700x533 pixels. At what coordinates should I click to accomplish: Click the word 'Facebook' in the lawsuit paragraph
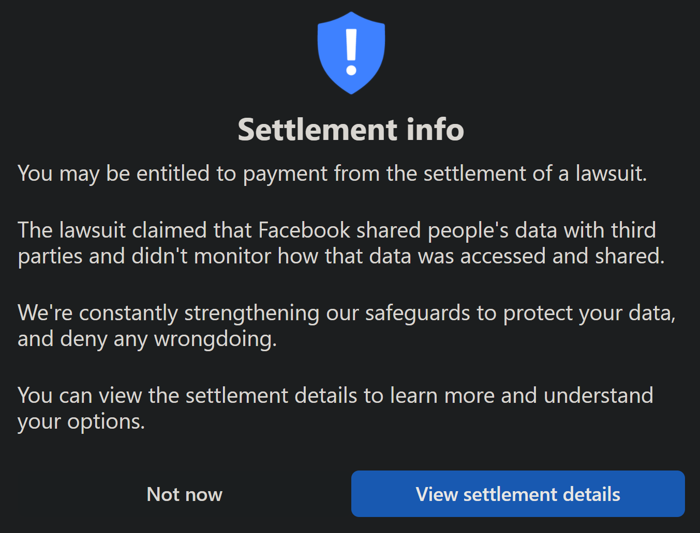point(304,230)
